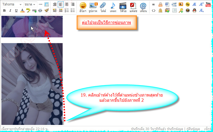Insert code with the <> icon

[x=154, y=10]
